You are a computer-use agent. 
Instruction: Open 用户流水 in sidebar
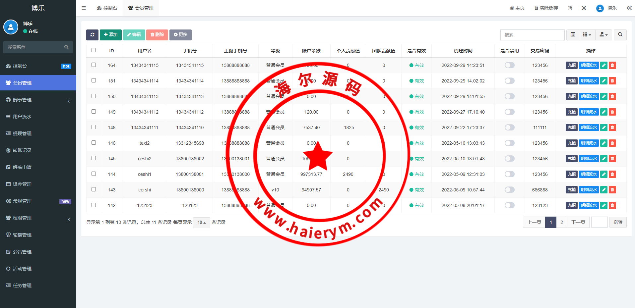(x=38, y=117)
